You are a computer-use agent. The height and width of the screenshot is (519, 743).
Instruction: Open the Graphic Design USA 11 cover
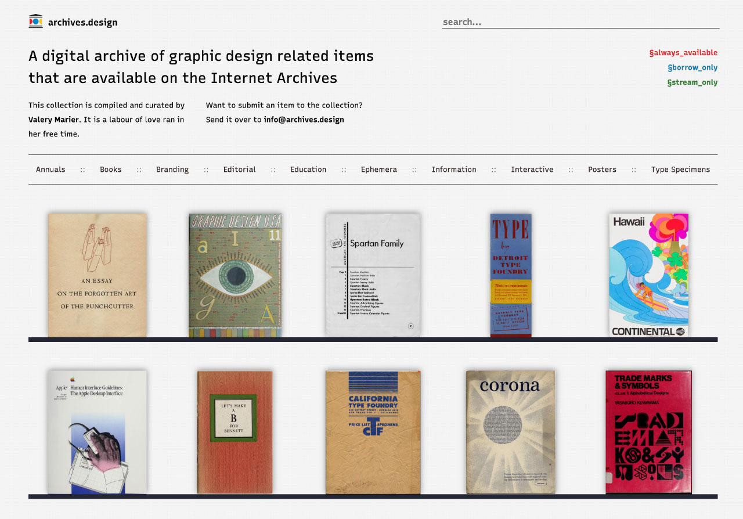tap(235, 275)
